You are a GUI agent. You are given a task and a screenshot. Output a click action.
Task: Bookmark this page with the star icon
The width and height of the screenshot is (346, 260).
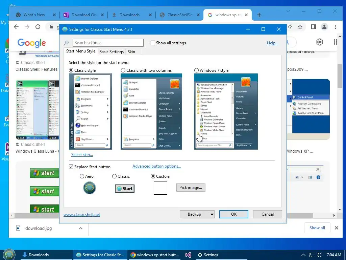(300, 27)
